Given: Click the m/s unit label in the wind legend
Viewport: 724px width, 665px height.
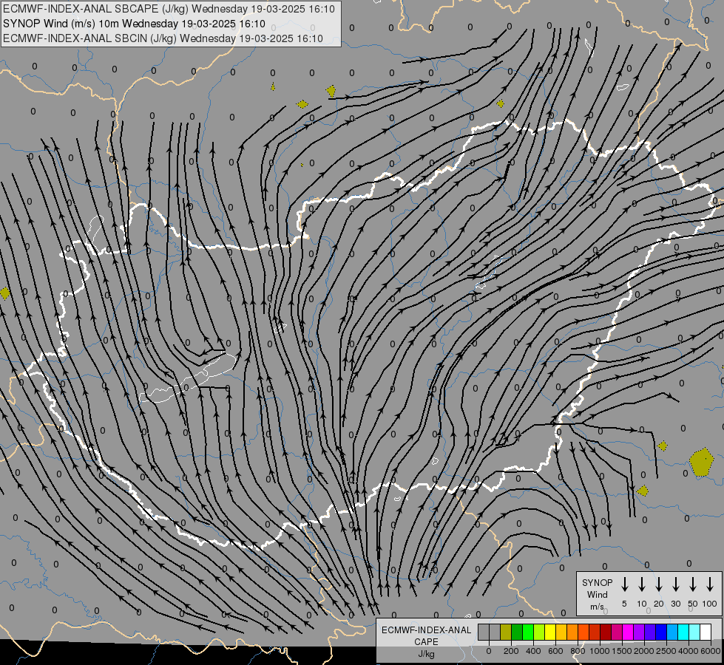Looking at the screenshot, I should (x=597, y=607).
